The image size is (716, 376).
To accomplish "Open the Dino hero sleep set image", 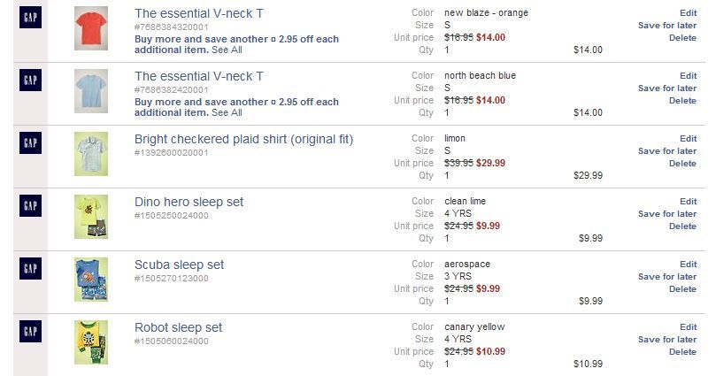I will click(91, 217).
